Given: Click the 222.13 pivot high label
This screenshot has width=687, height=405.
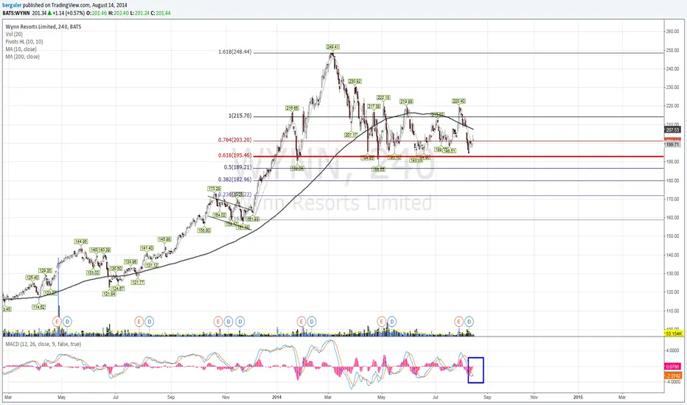Looking at the screenshot, I should coord(383,97).
